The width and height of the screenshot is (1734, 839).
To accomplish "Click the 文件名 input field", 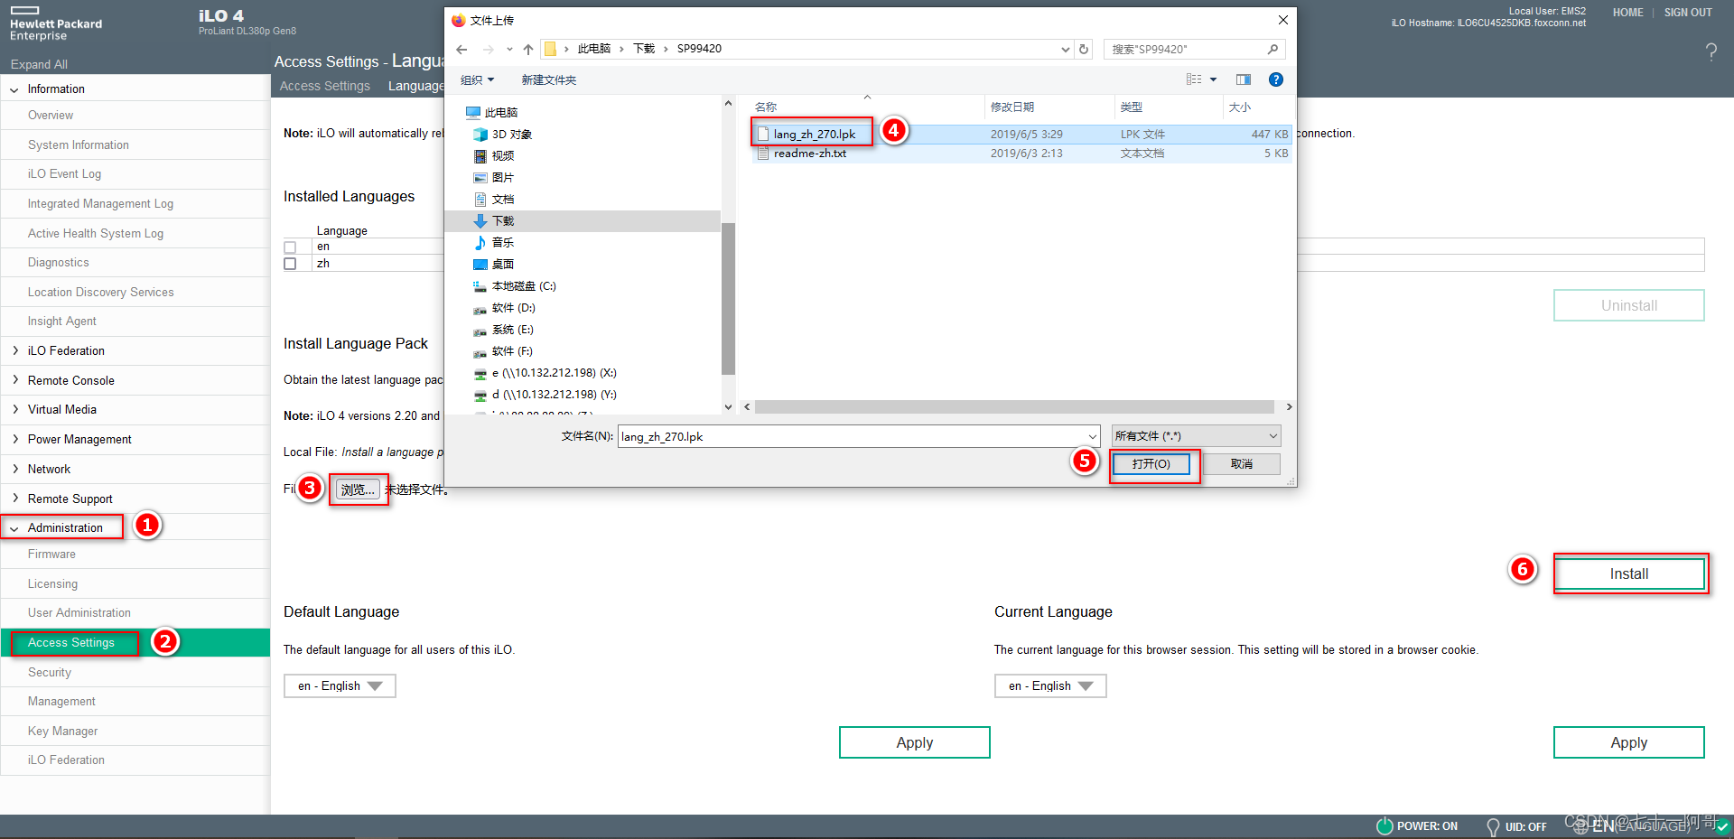I will click(858, 437).
